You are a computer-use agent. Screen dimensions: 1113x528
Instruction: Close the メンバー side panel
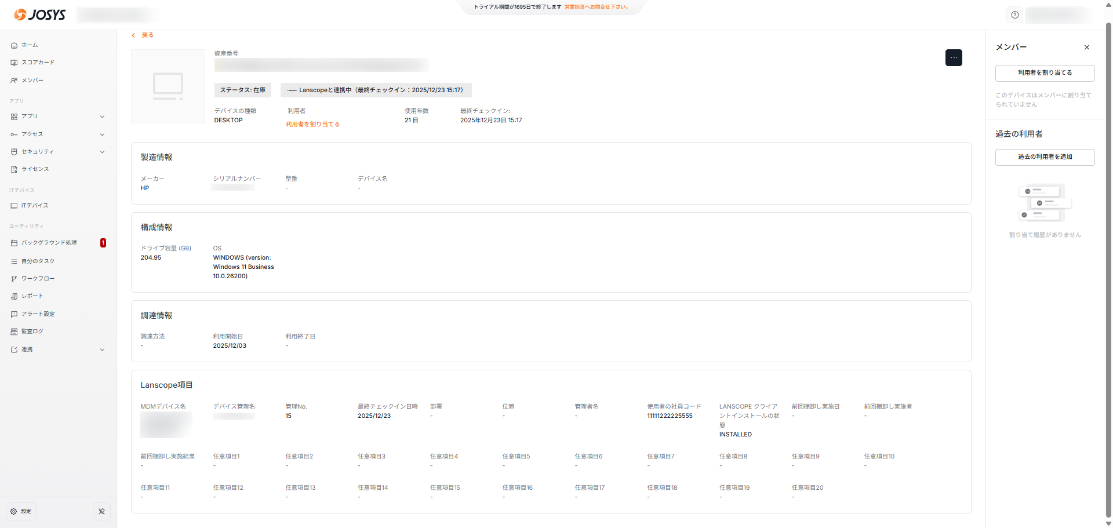(x=1087, y=48)
